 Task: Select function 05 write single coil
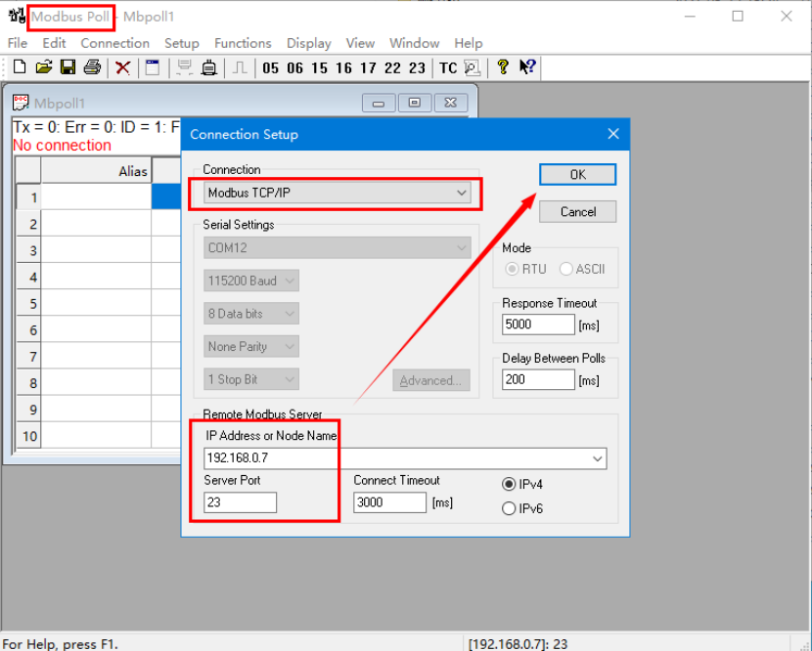tap(270, 67)
